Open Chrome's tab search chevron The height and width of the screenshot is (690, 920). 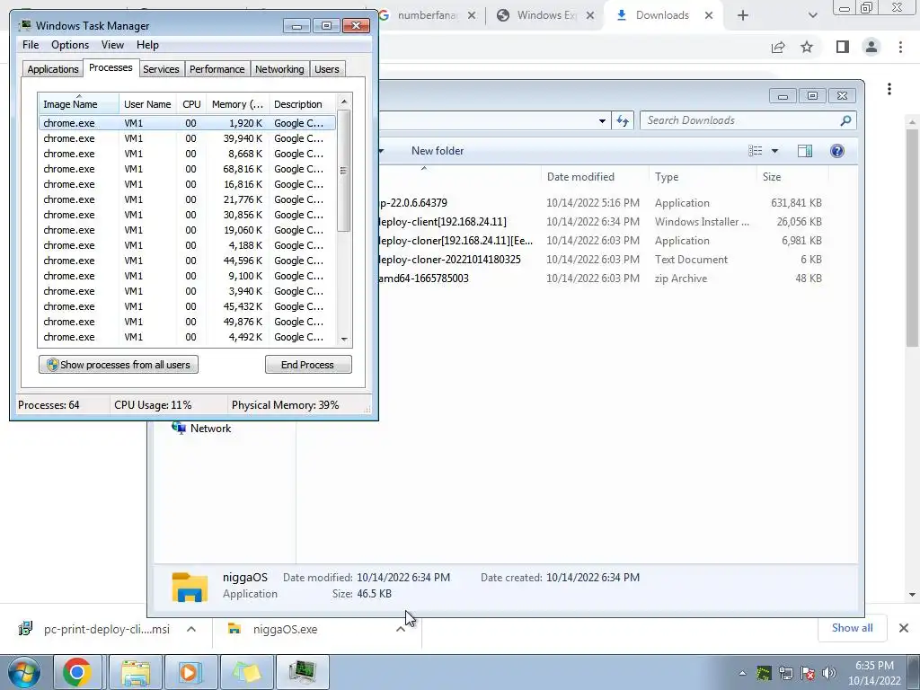tap(812, 15)
